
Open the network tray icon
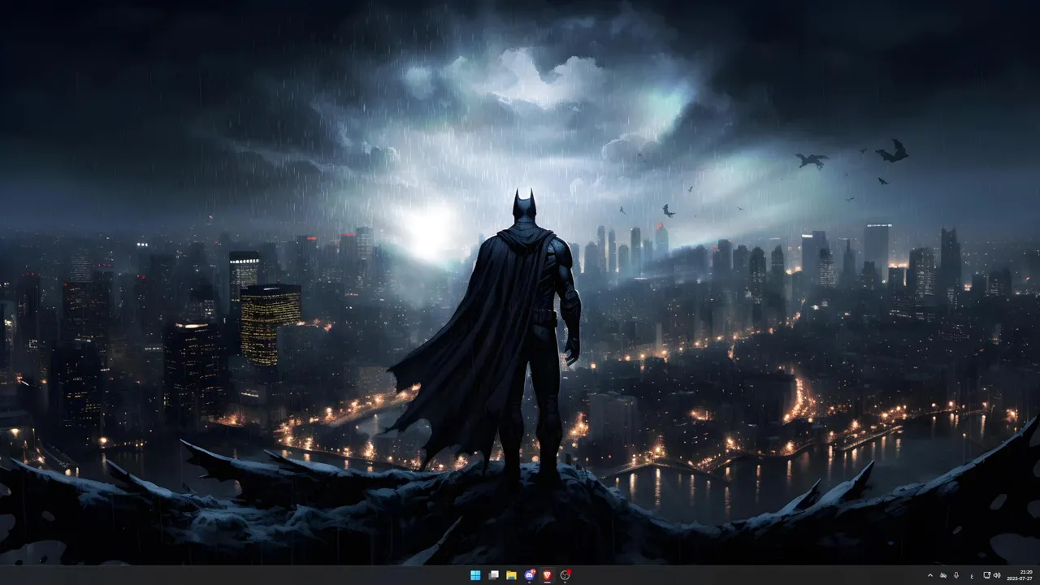tap(987, 575)
